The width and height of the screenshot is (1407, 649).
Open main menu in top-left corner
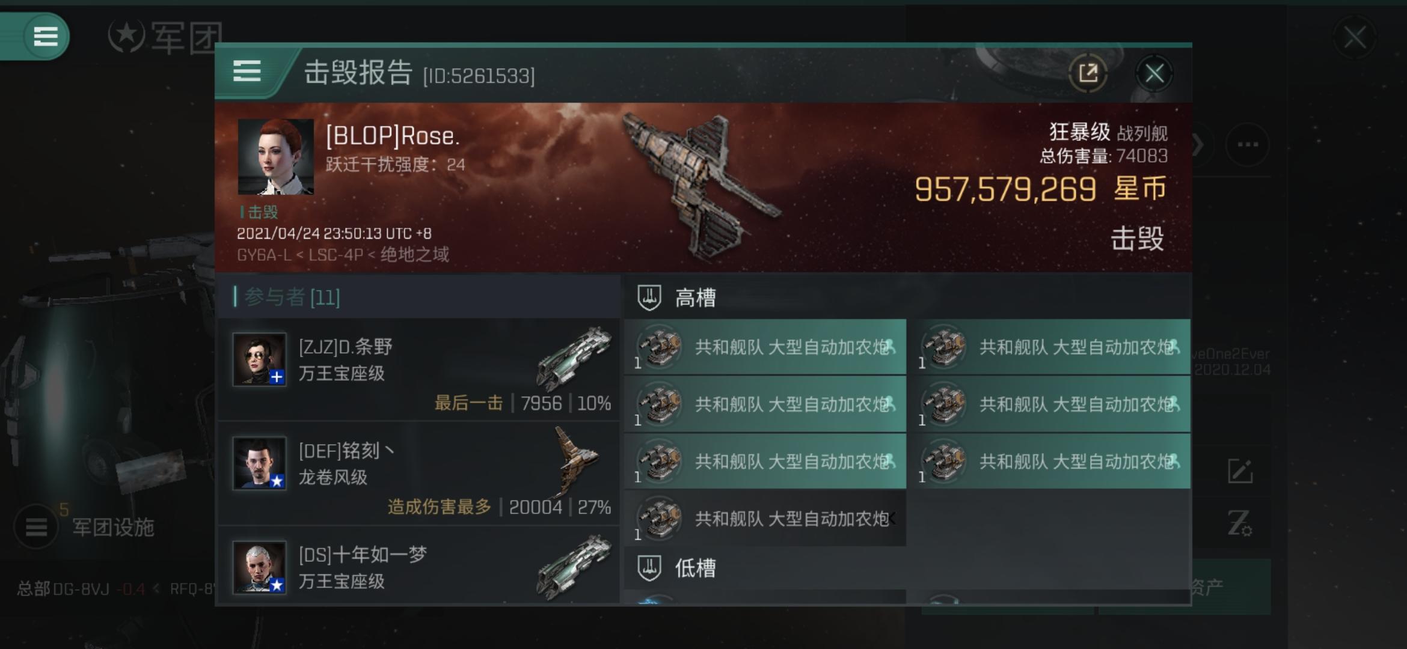pyautogui.click(x=45, y=36)
